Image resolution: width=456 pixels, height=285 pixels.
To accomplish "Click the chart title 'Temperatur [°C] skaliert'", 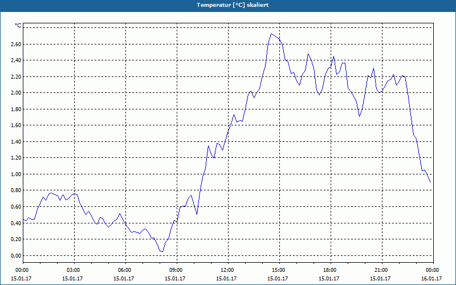I will tap(233, 5).
